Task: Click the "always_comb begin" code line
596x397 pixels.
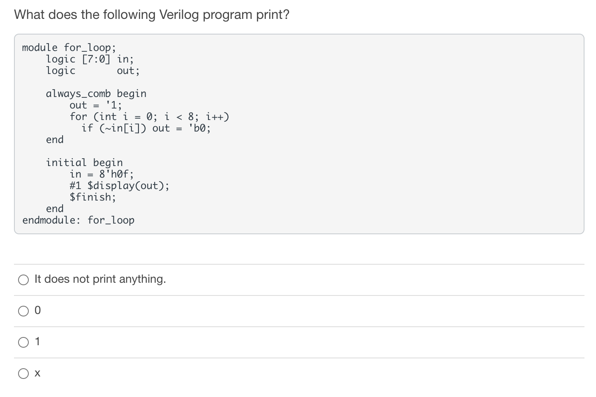Action: 96,94
